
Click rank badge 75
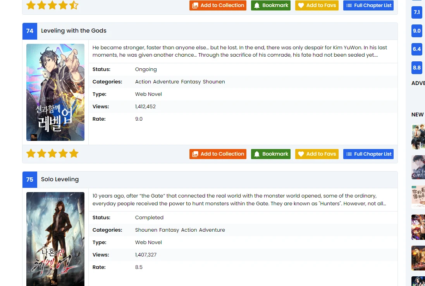[30, 180]
